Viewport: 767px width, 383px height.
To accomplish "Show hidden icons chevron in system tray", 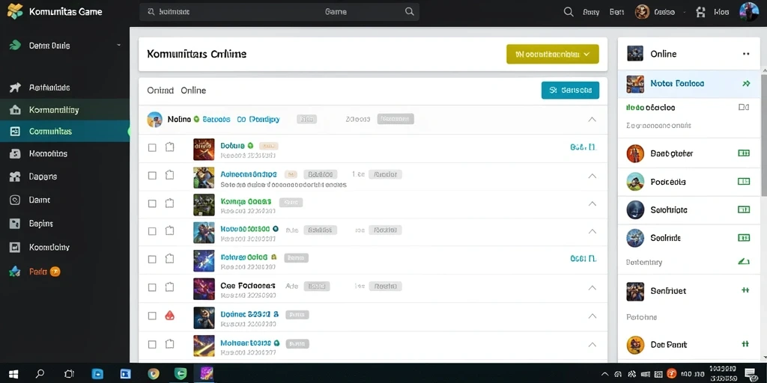I will pyautogui.click(x=606, y=374).
